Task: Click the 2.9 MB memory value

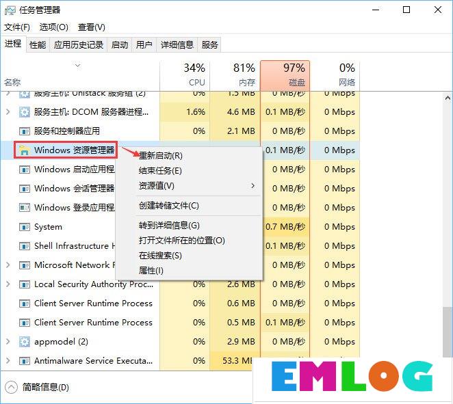Action: [241, 342]
